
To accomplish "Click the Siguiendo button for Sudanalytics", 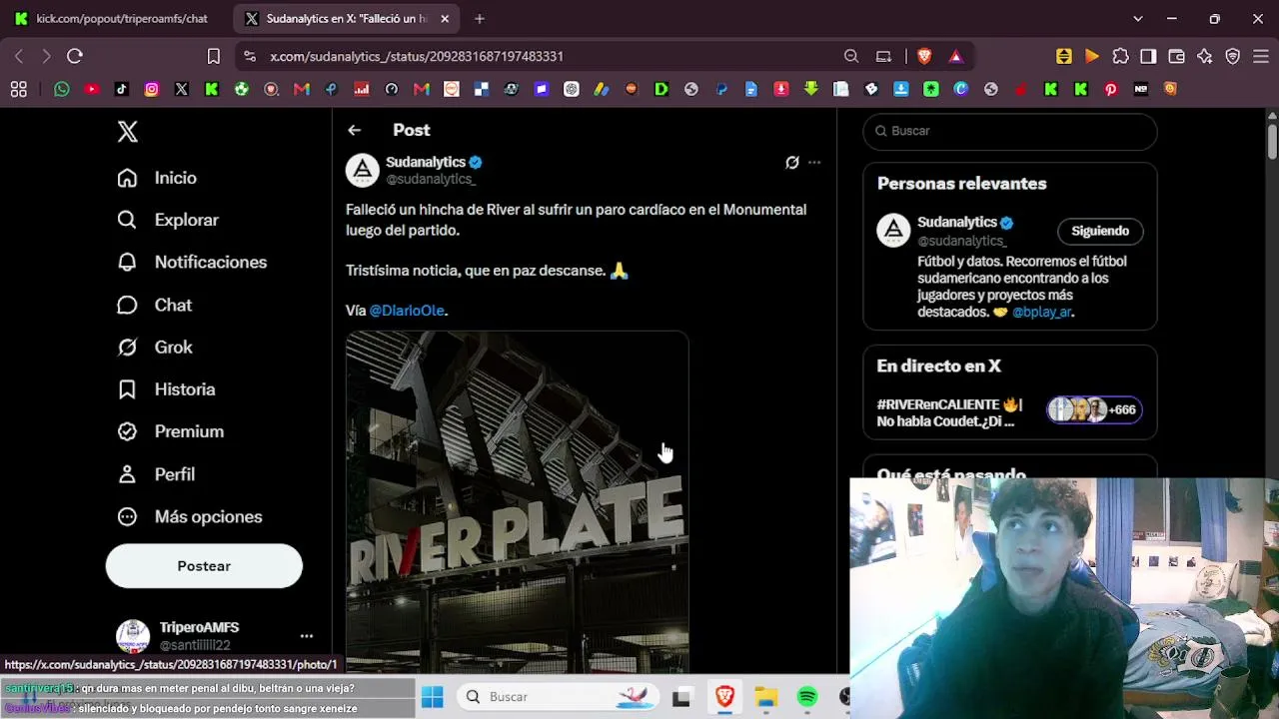I will coord(1100,231).
